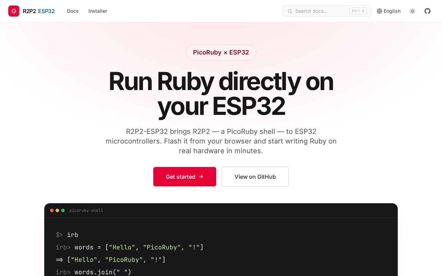Click the yellow dot in terminal header
This screenshot has width=442, height=276.
pos(57,210)
